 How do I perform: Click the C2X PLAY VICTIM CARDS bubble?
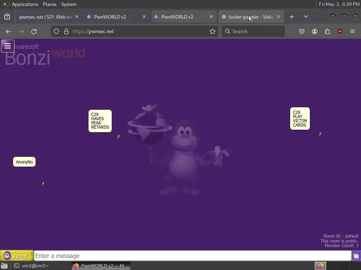[x=300, y=118]
